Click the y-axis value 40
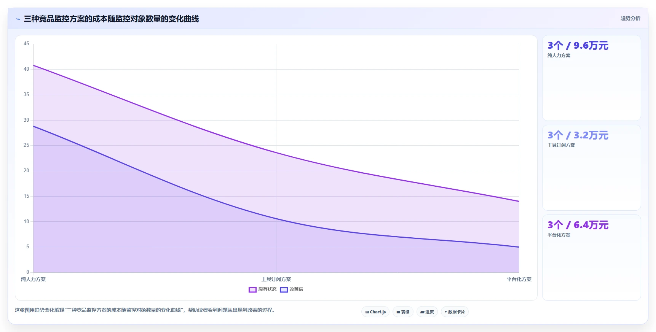656x332 pixels. (26, 69)
